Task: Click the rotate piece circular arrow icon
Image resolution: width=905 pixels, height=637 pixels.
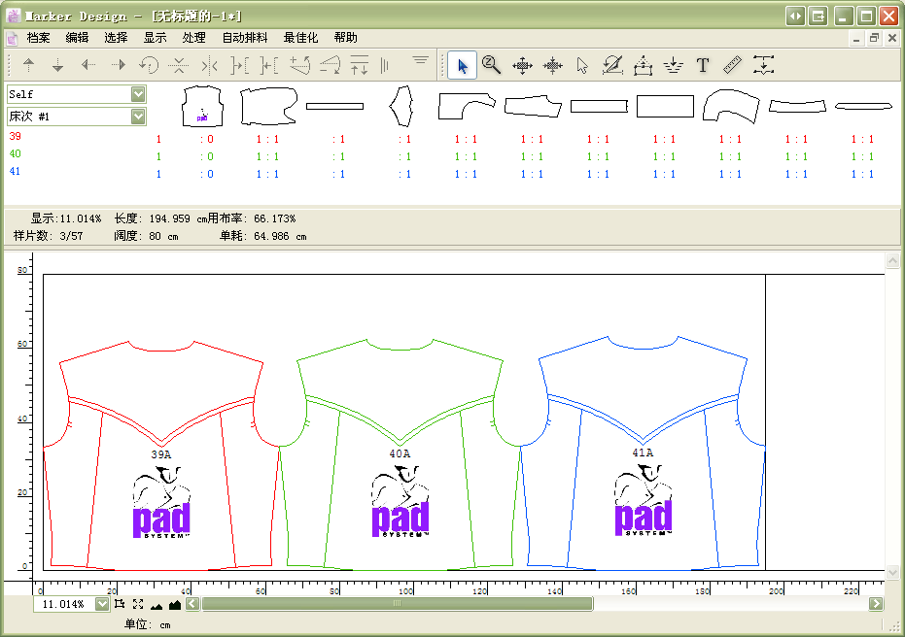Action: point(149,65)
